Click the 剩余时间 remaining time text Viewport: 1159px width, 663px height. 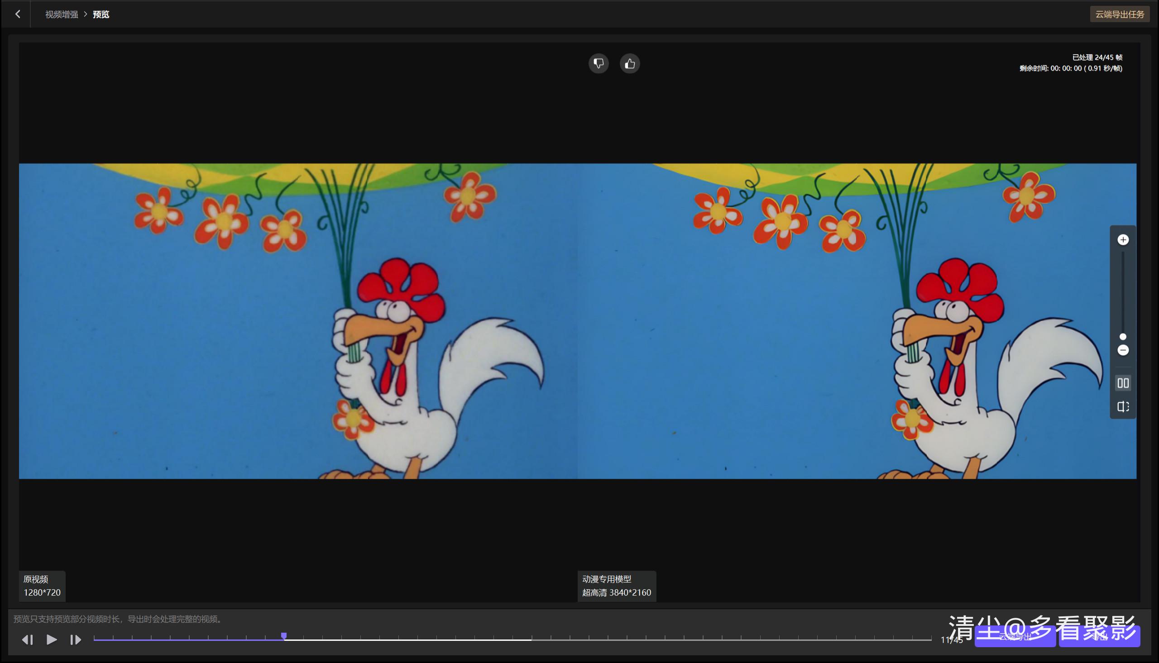coord(1071,68)
